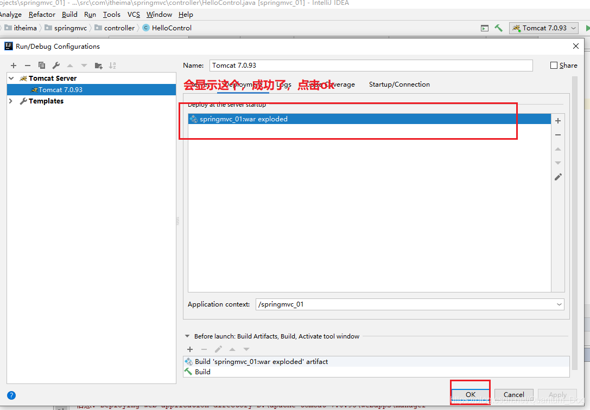Open the Tomcat 7.0.93 run configuration selector

tap(544, 28)
